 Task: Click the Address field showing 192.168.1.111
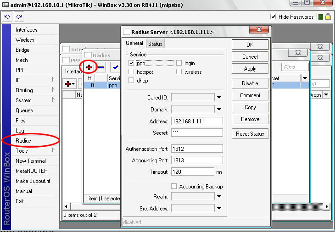point(197,121)
